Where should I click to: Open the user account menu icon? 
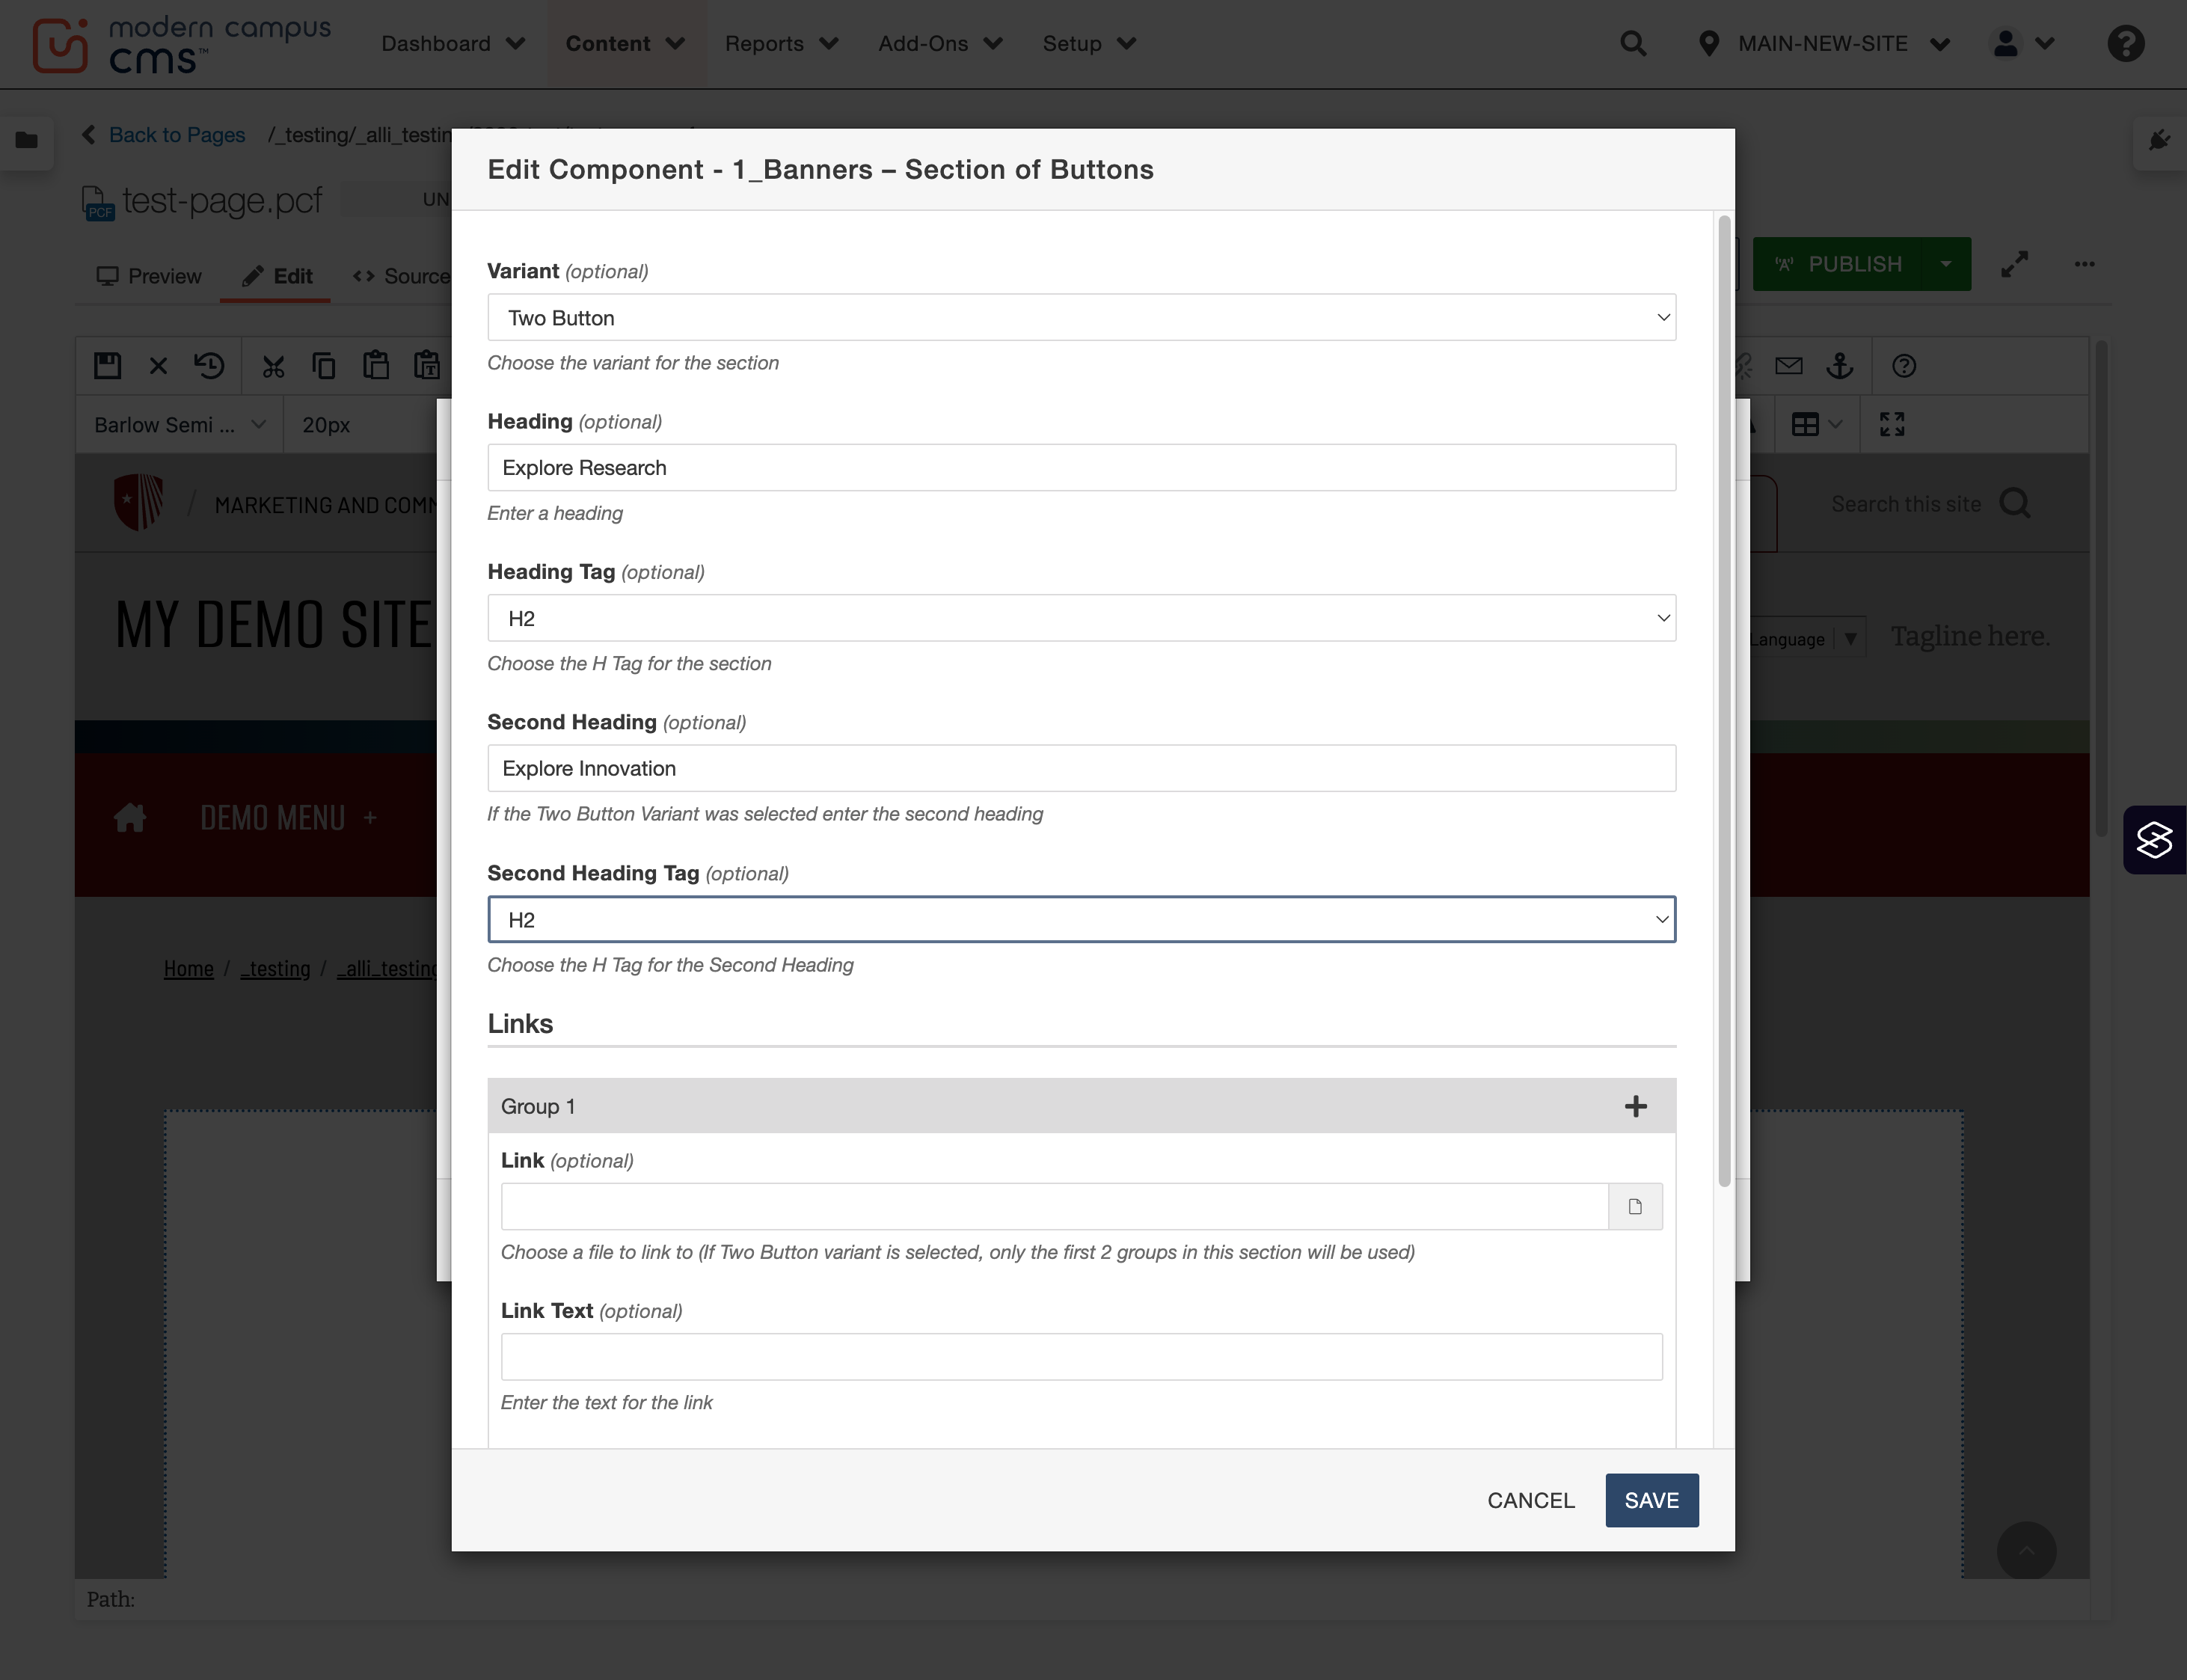tap(2023, 44)
